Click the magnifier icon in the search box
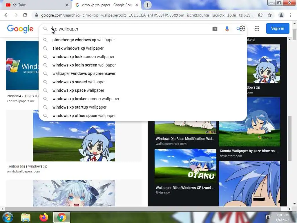Viewport: 297px width, 223px height. coord(45,29)
